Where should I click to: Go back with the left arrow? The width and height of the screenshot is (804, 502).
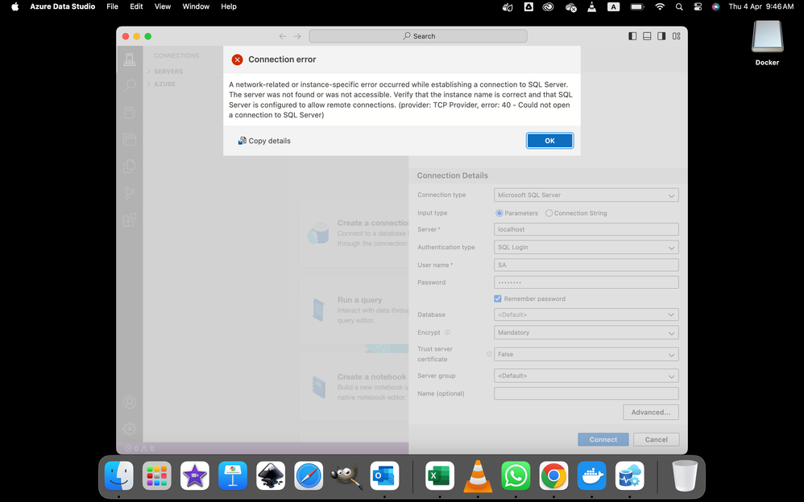click(x=283, y=36)
